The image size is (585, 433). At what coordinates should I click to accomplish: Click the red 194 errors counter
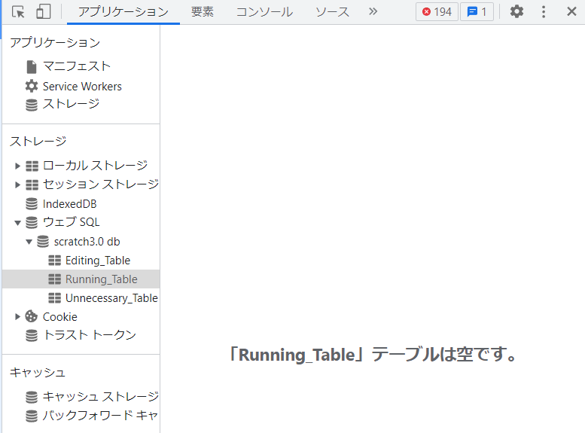click(x=437, y=12)
